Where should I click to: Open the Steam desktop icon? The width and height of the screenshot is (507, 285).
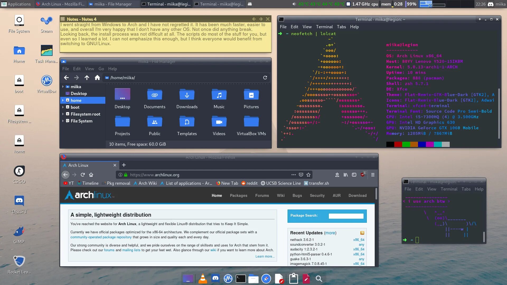pos(46,24)
